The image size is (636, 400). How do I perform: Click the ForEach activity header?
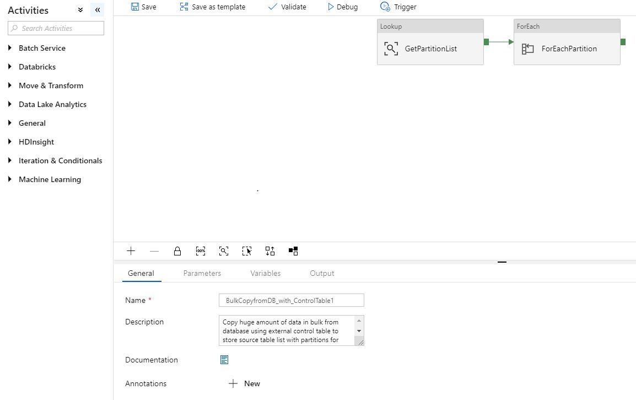[567, 26]
